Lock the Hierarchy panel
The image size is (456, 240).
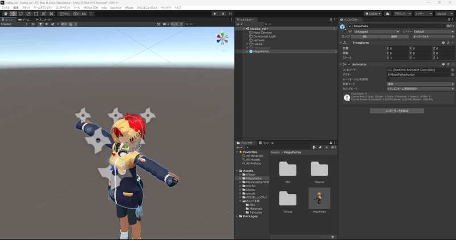[x=331, y=19]
